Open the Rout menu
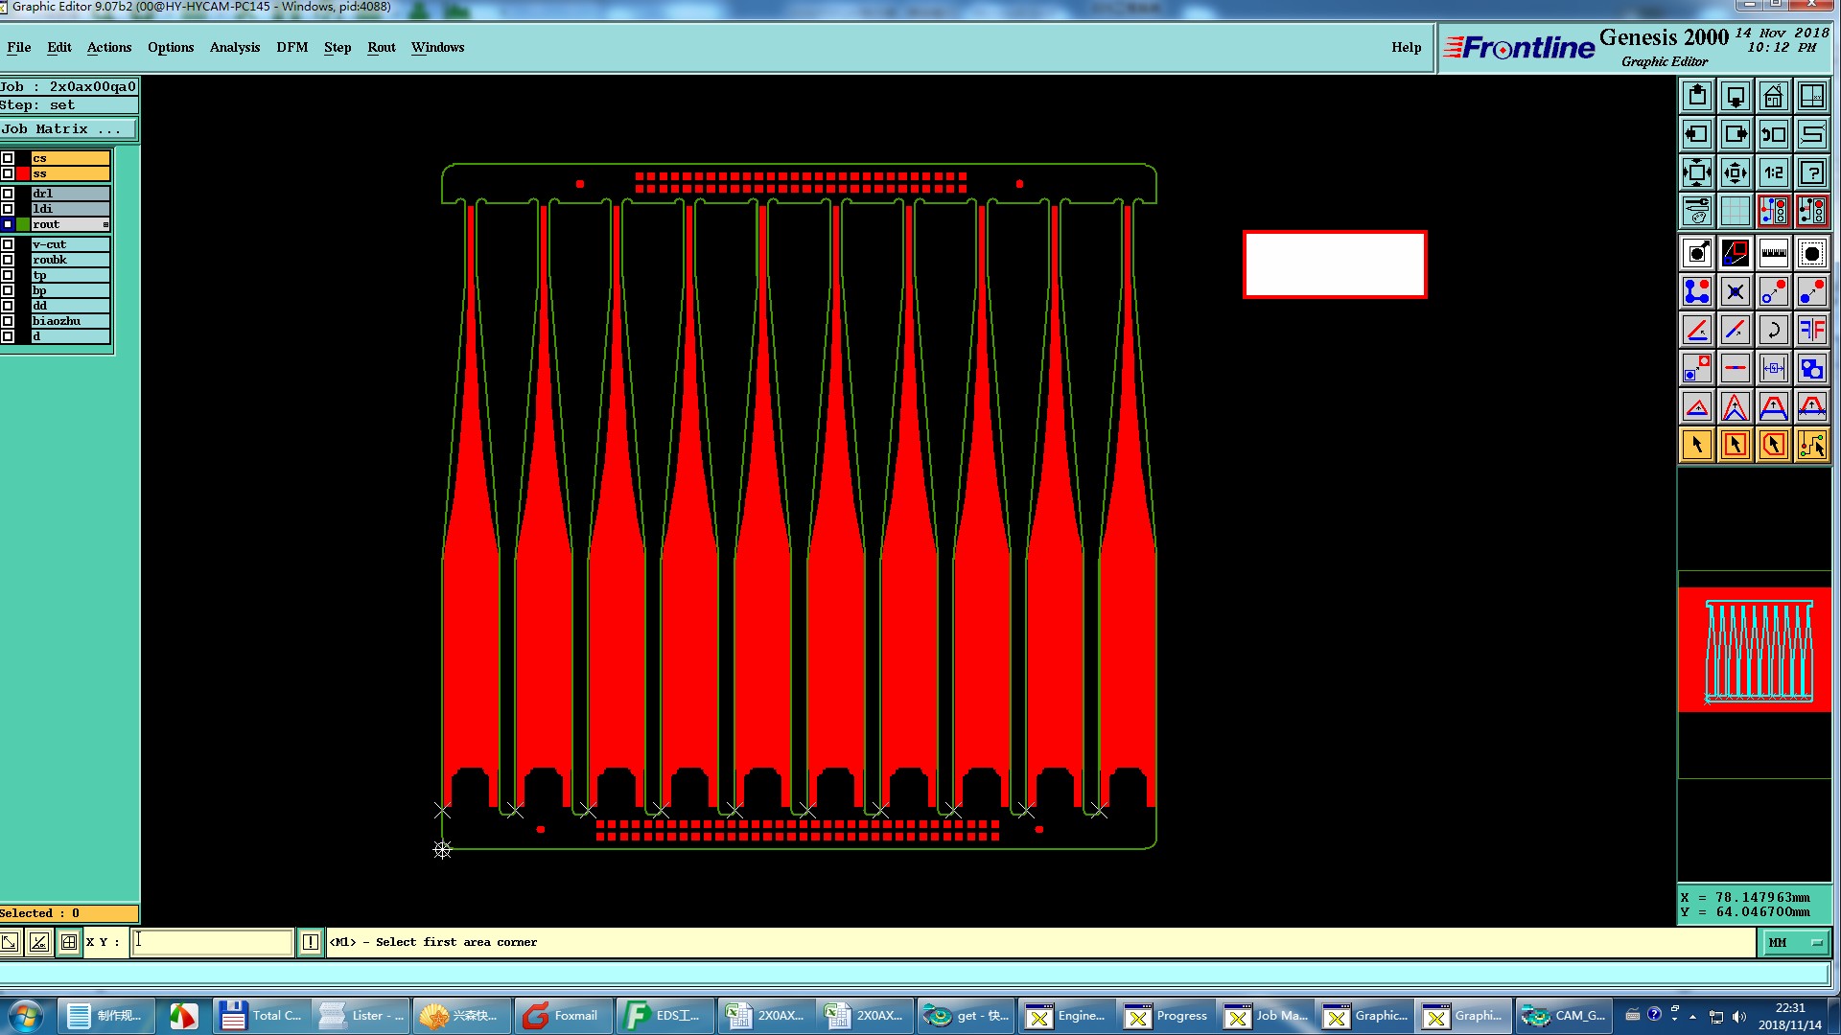Viewport: 1841px width, 1035px height. 381,47
